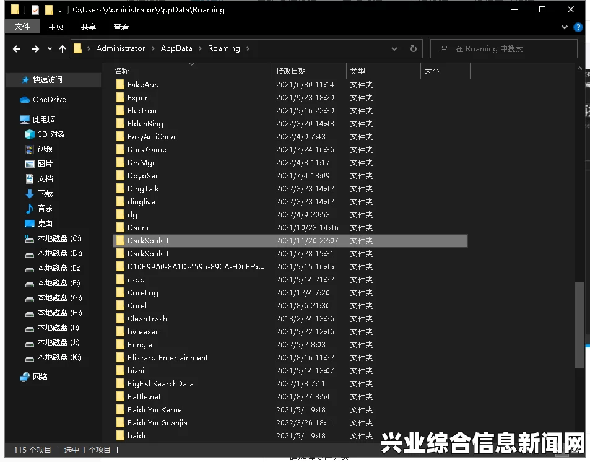
Task: Select the DarkSoulsII folder name
Action: click(148, 254)
